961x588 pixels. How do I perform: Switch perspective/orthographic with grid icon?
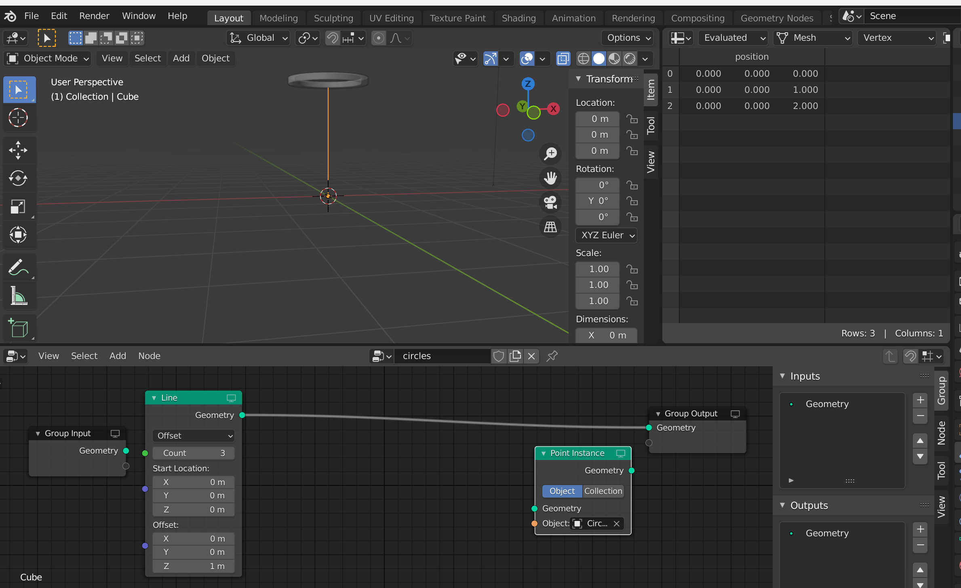[550, 227]
